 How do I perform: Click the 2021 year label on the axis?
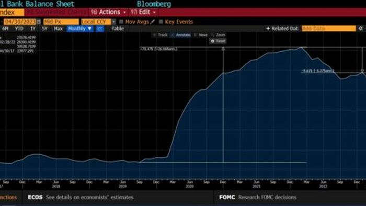[x=256, y=187]
